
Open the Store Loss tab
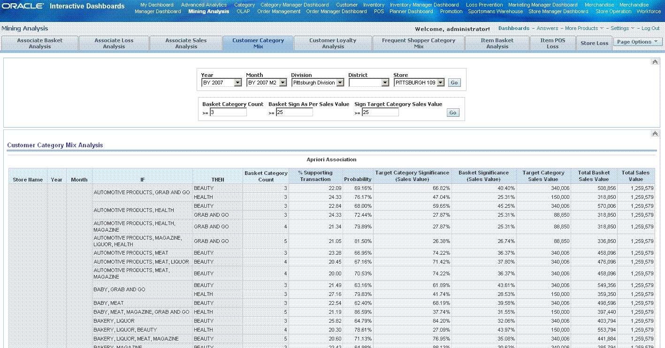click(x=594, y=43)
